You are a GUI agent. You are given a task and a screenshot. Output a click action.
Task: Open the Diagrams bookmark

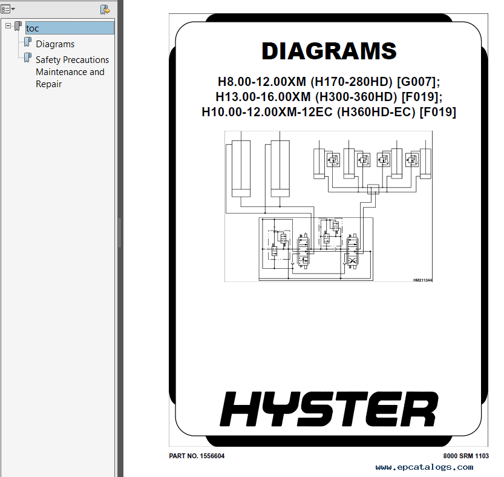(x=55, y=44)
